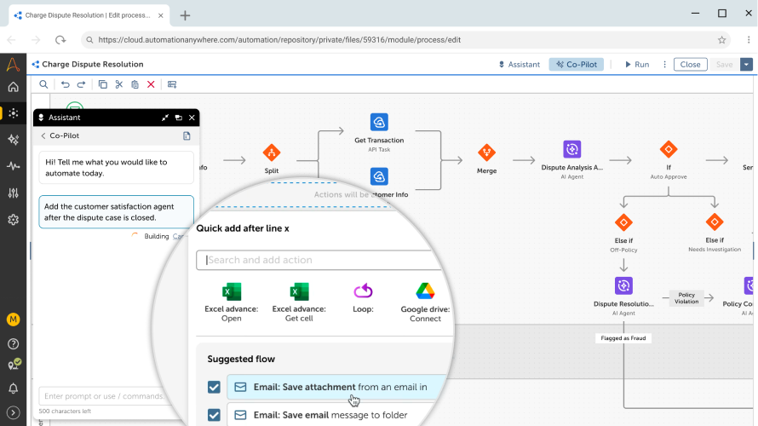Open the Assistant button in header
This screenshot has height=426, width=758.
click(x=520, y=64)
